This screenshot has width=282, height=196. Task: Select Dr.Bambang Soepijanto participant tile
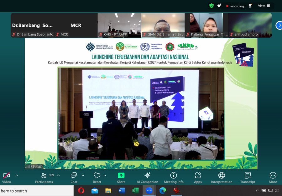click(32, 25)
